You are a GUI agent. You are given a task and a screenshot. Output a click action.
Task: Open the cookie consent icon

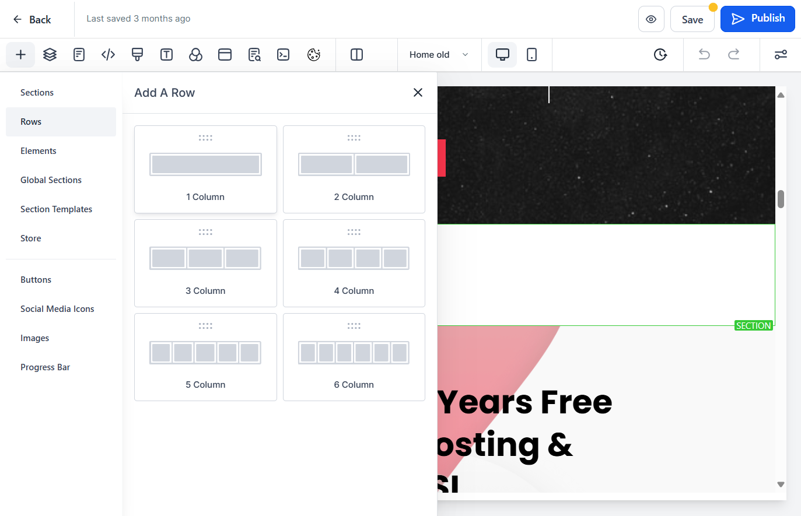[314, 55]
